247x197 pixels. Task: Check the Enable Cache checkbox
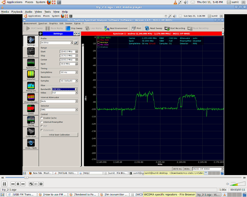point(42,118)
